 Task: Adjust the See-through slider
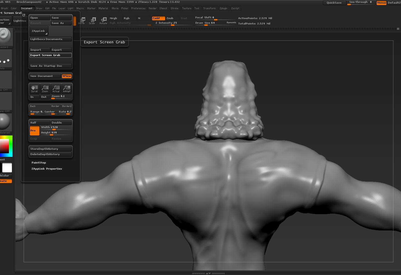360,3
